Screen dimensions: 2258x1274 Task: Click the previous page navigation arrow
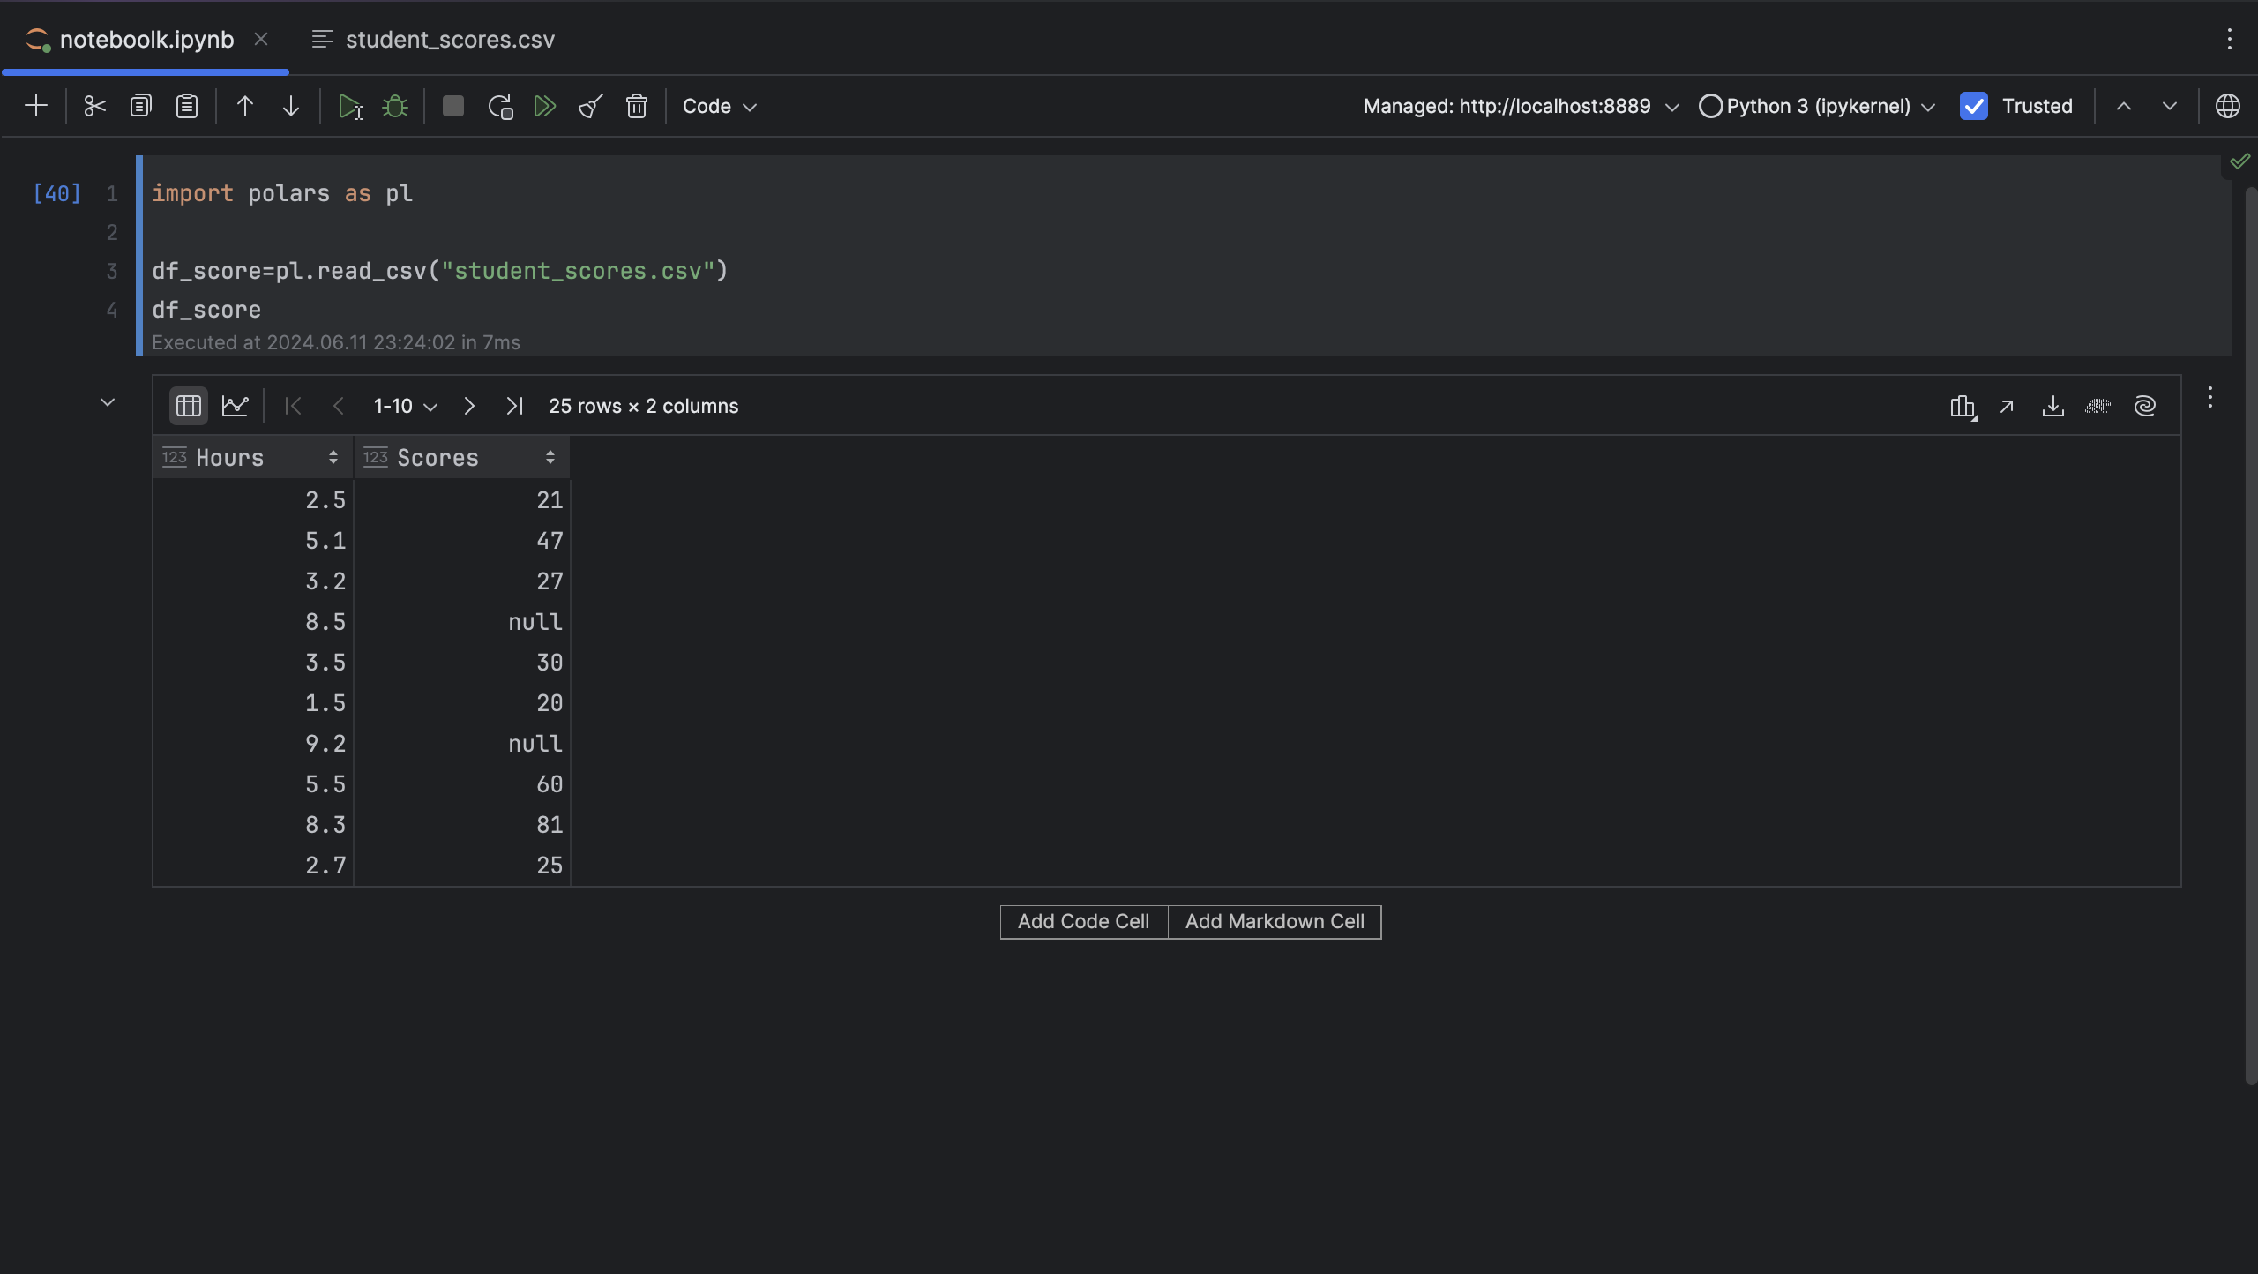pyautogui.click(x=338, y=407)
